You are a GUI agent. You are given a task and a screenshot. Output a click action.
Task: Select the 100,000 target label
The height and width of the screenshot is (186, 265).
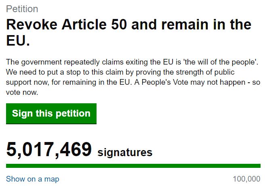[x=246, y=179]
